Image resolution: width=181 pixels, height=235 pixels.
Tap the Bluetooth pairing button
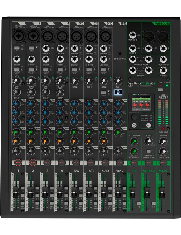(x=118, y=92)
